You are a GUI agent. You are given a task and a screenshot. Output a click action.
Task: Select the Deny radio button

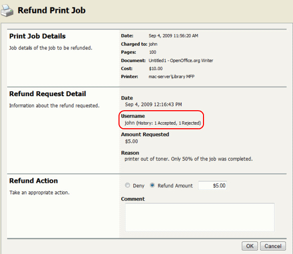pos(127,185)
